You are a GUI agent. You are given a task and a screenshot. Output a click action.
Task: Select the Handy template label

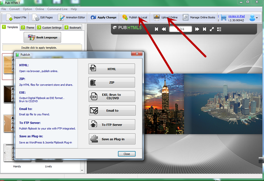(x=17, y=166)
